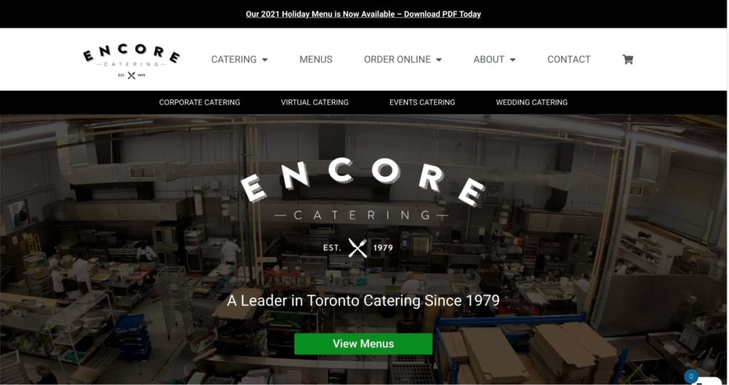Click the blue chat badge icon
Viewport: 729px width, 385px height.
point(691,376)
